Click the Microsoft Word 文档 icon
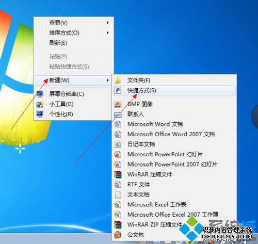This screenshot has width=258, height=244. coord(118,124)
